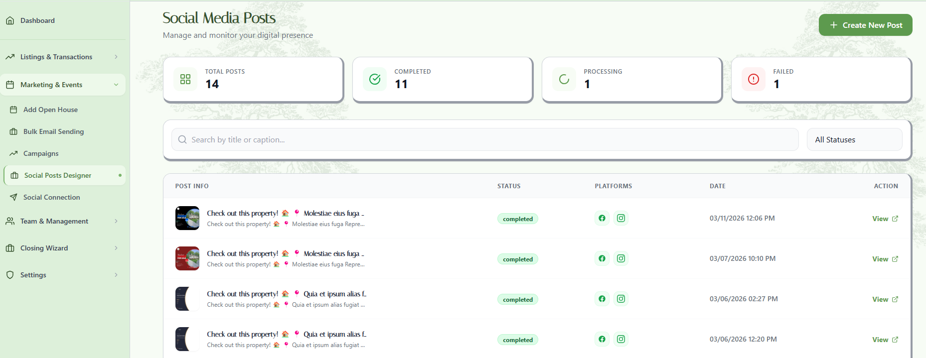Viewport: 926px width, 358px height.
Task: Click Instagram icon on 03/07/2026 post row
Action: [x=621, y=258]
